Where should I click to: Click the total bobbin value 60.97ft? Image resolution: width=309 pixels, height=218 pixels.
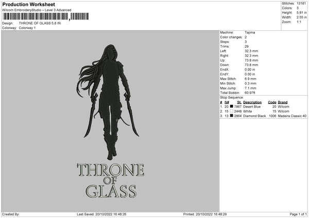(x=250, y=93)
